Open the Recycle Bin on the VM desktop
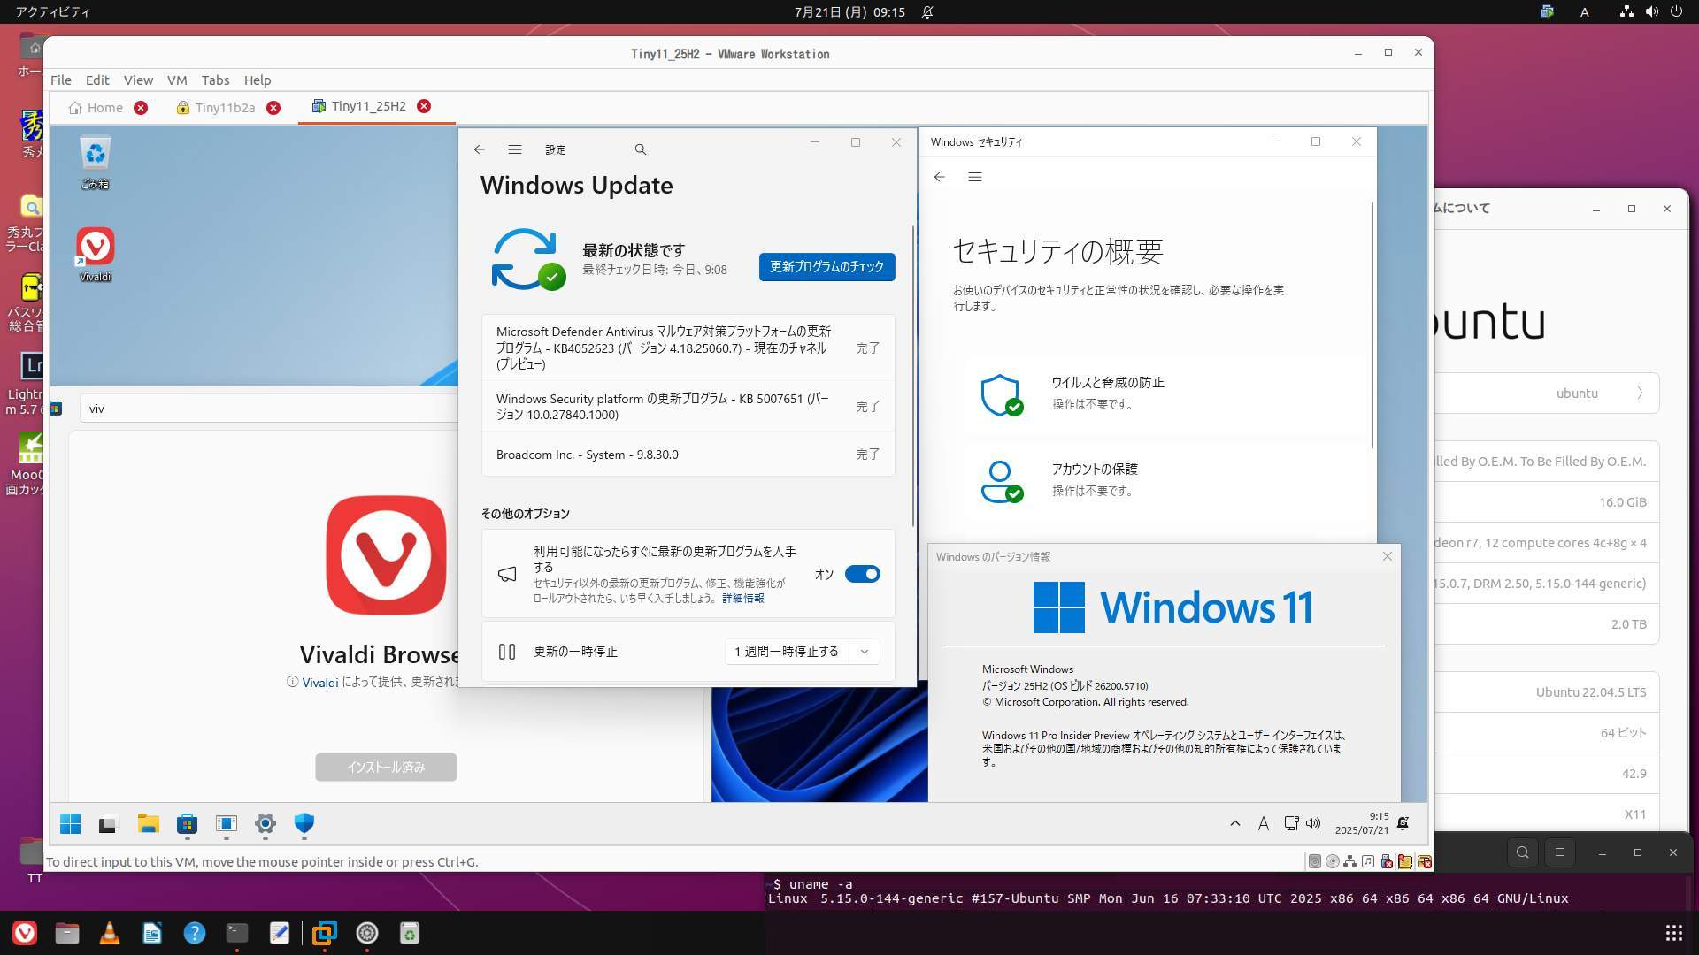Image resolution: width=1699 pixels, height=955 pixels. pos(95,162)
